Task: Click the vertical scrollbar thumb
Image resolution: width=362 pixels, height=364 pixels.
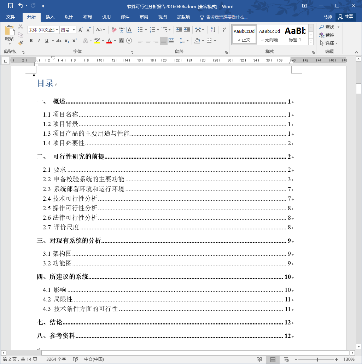Action: coord(358,88)
